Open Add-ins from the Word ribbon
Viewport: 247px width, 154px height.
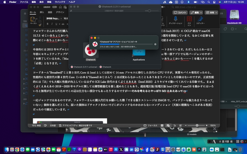point(189,19)
